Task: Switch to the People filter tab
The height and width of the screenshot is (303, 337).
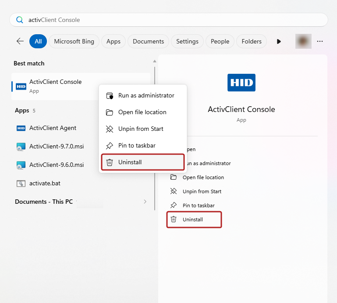Action: click(220, 41)
